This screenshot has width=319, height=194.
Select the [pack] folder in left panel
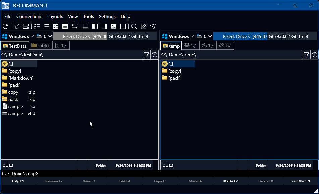click(x=19, y=85)
